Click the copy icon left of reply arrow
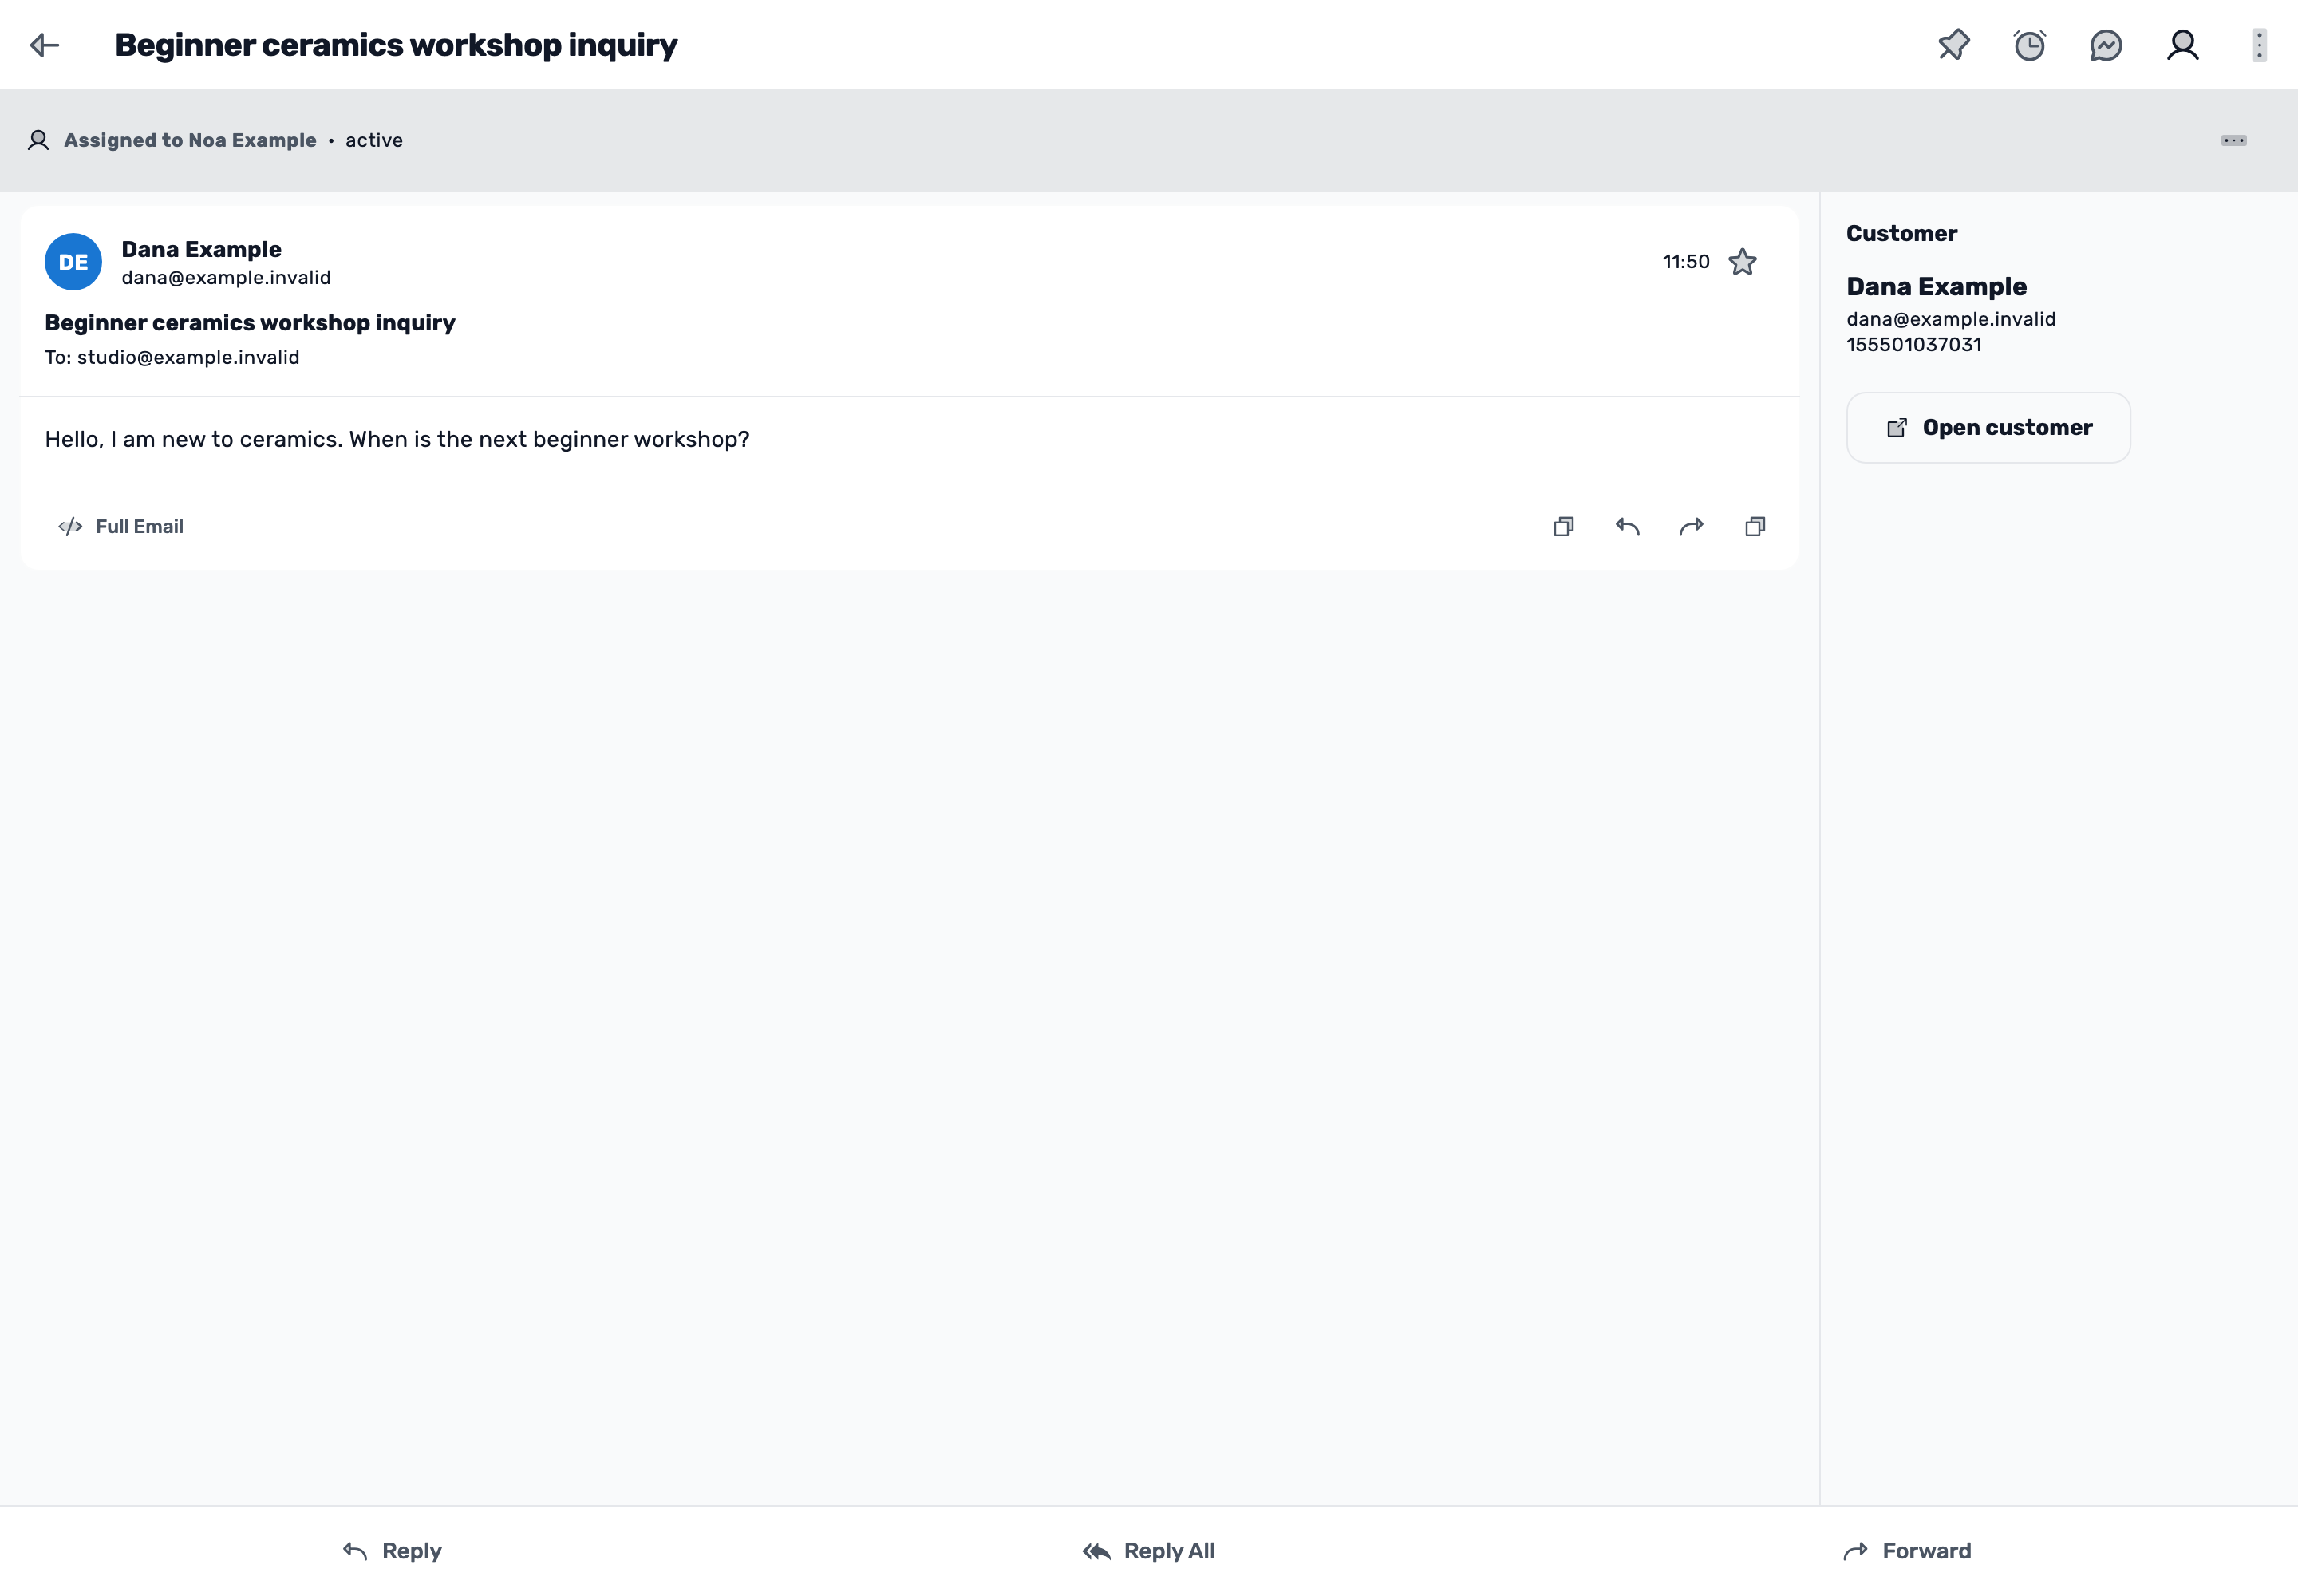The height and width of the screenshot is (1596, 2298). click(x=1564, y=526)
